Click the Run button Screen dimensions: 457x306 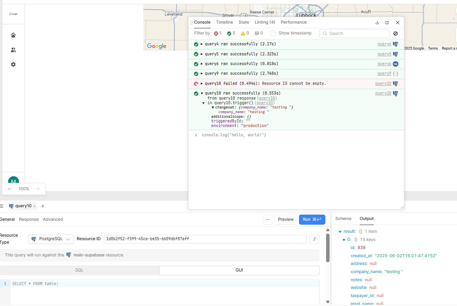pyautogui.click(x=312, y=220)
